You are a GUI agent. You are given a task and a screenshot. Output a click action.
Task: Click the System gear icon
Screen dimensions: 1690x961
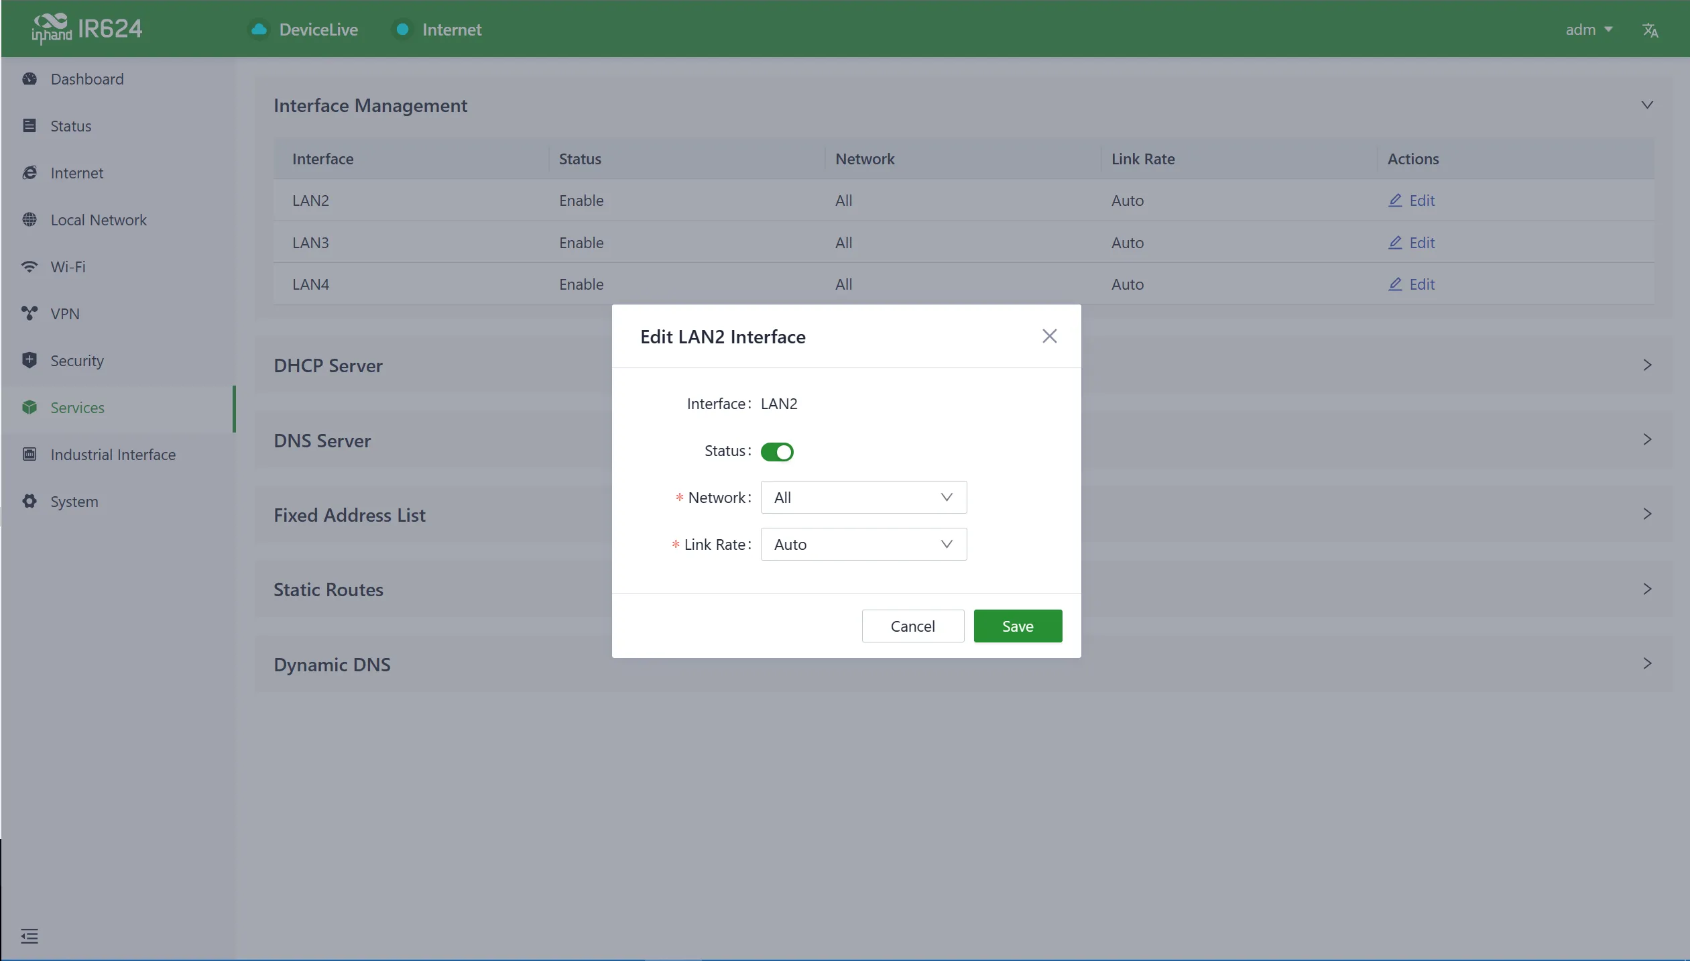[29, 502]
